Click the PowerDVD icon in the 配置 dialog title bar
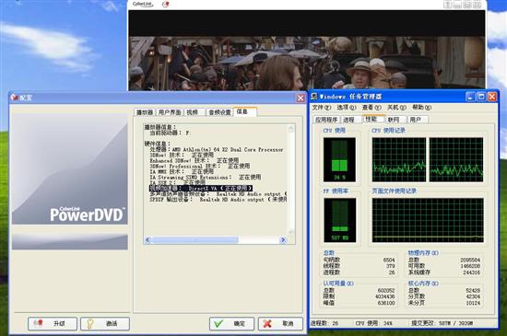The width and height of the screenshot is (507, 336). (14, 98)
